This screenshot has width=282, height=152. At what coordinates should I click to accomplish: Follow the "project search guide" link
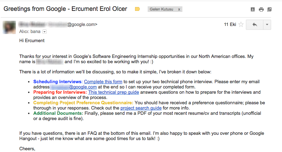(x=141, y=108)
